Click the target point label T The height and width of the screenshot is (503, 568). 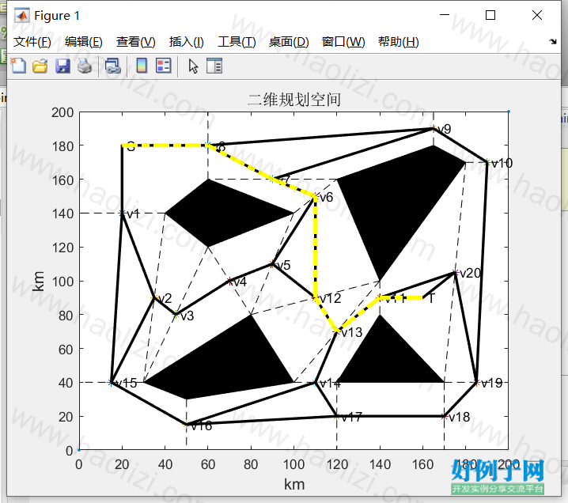[431, 298]
